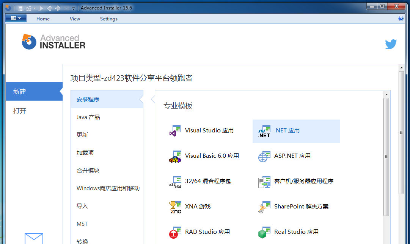Click the Advanced Installer app icon in title bar

pos(8,8)
